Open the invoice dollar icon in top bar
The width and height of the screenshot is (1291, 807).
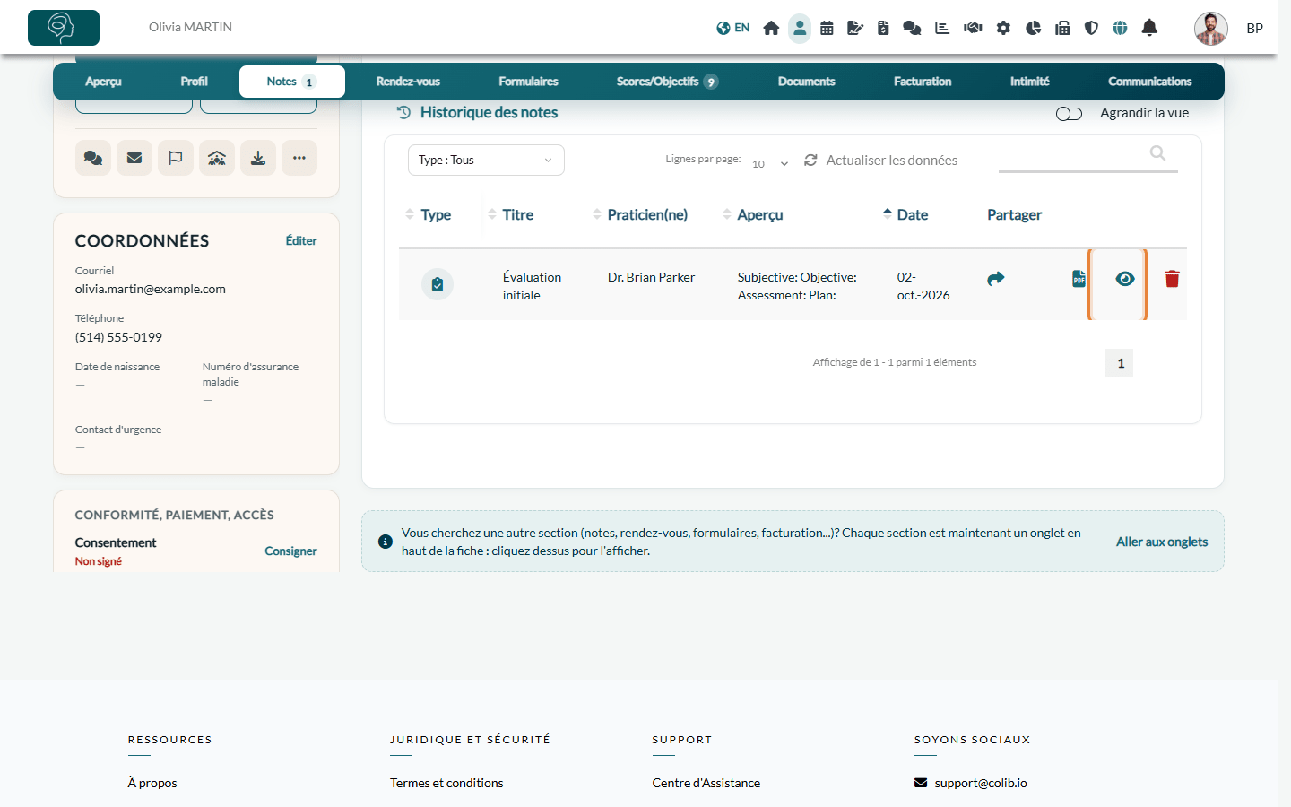point(883,28)
